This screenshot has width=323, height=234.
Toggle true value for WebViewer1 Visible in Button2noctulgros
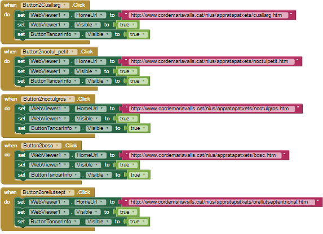pyautogui.click(x=128, y=119)
